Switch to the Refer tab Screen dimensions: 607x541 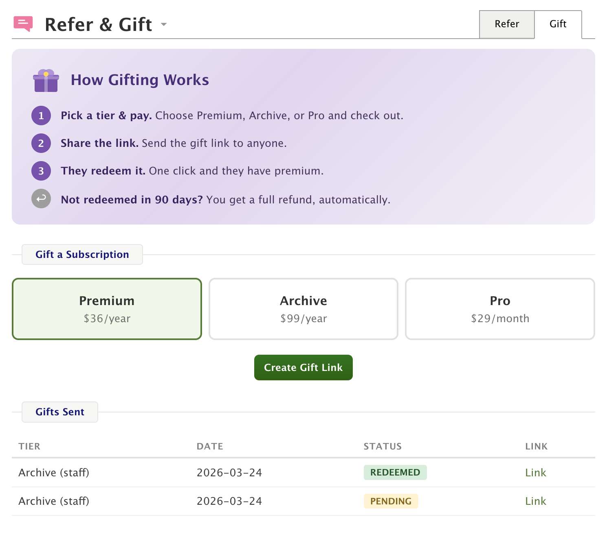click(506, 24)
